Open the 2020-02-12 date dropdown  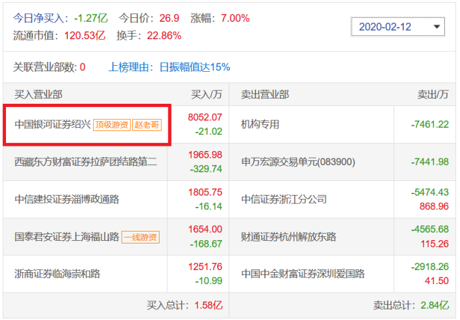[398, 27]
